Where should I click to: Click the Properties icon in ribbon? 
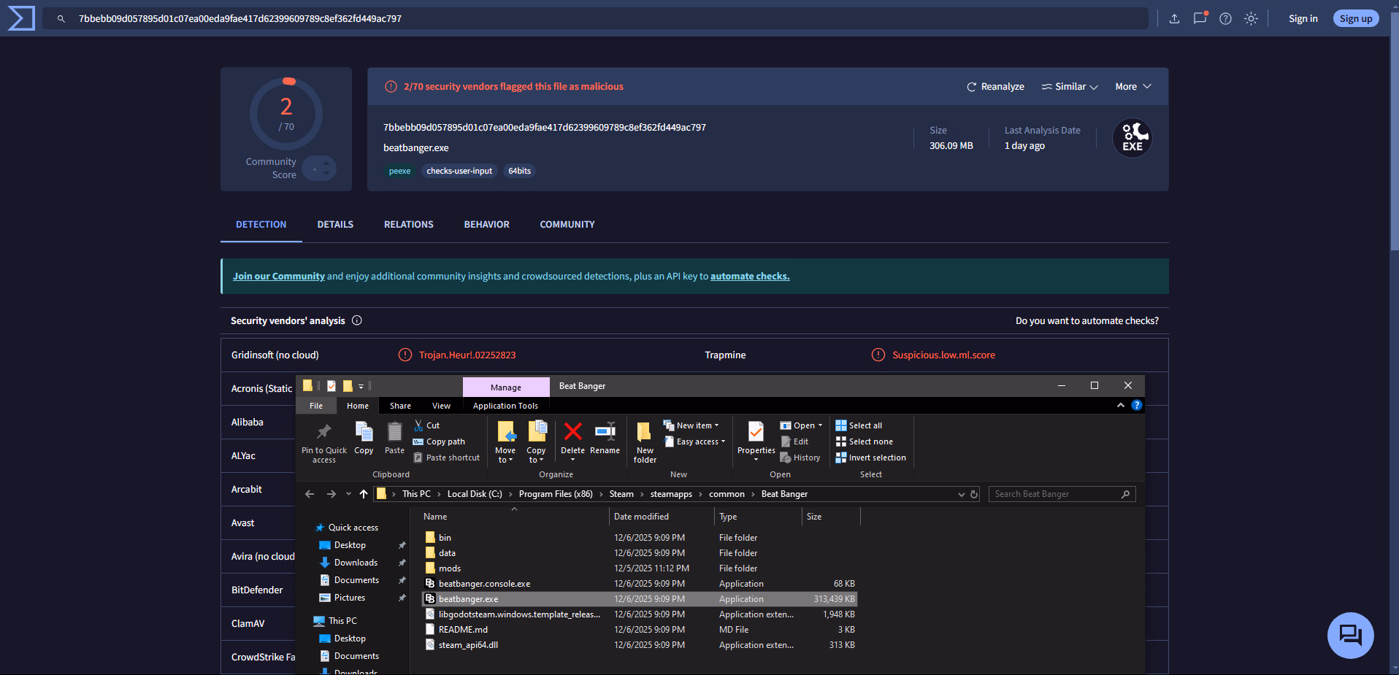tap(756, 433)
